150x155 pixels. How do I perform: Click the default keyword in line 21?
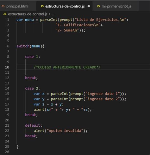point(33,125)
